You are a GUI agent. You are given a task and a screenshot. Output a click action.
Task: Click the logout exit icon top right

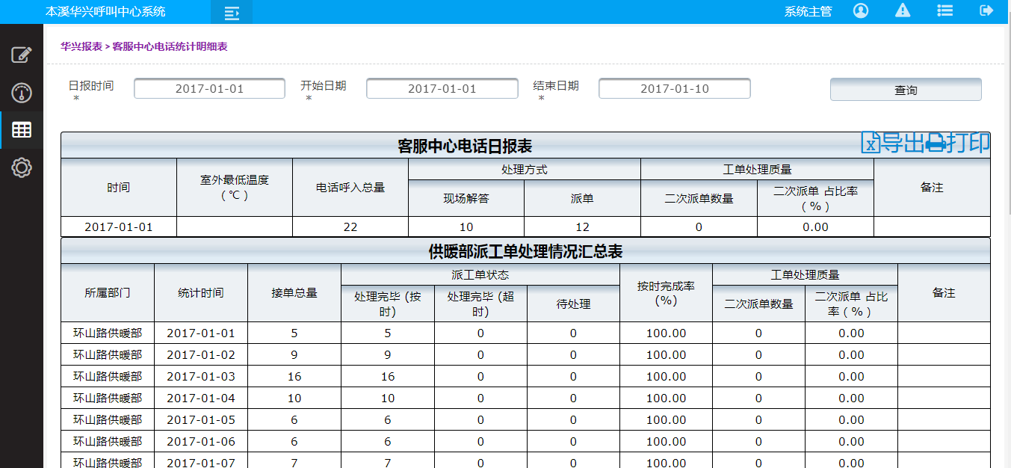click(985, 10)
